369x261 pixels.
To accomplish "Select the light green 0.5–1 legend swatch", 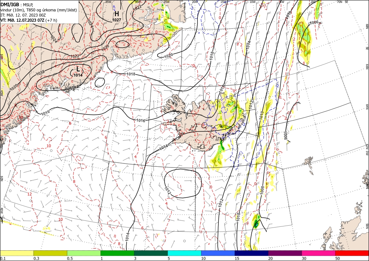I will pyautogui.click(x=84, y=253).
